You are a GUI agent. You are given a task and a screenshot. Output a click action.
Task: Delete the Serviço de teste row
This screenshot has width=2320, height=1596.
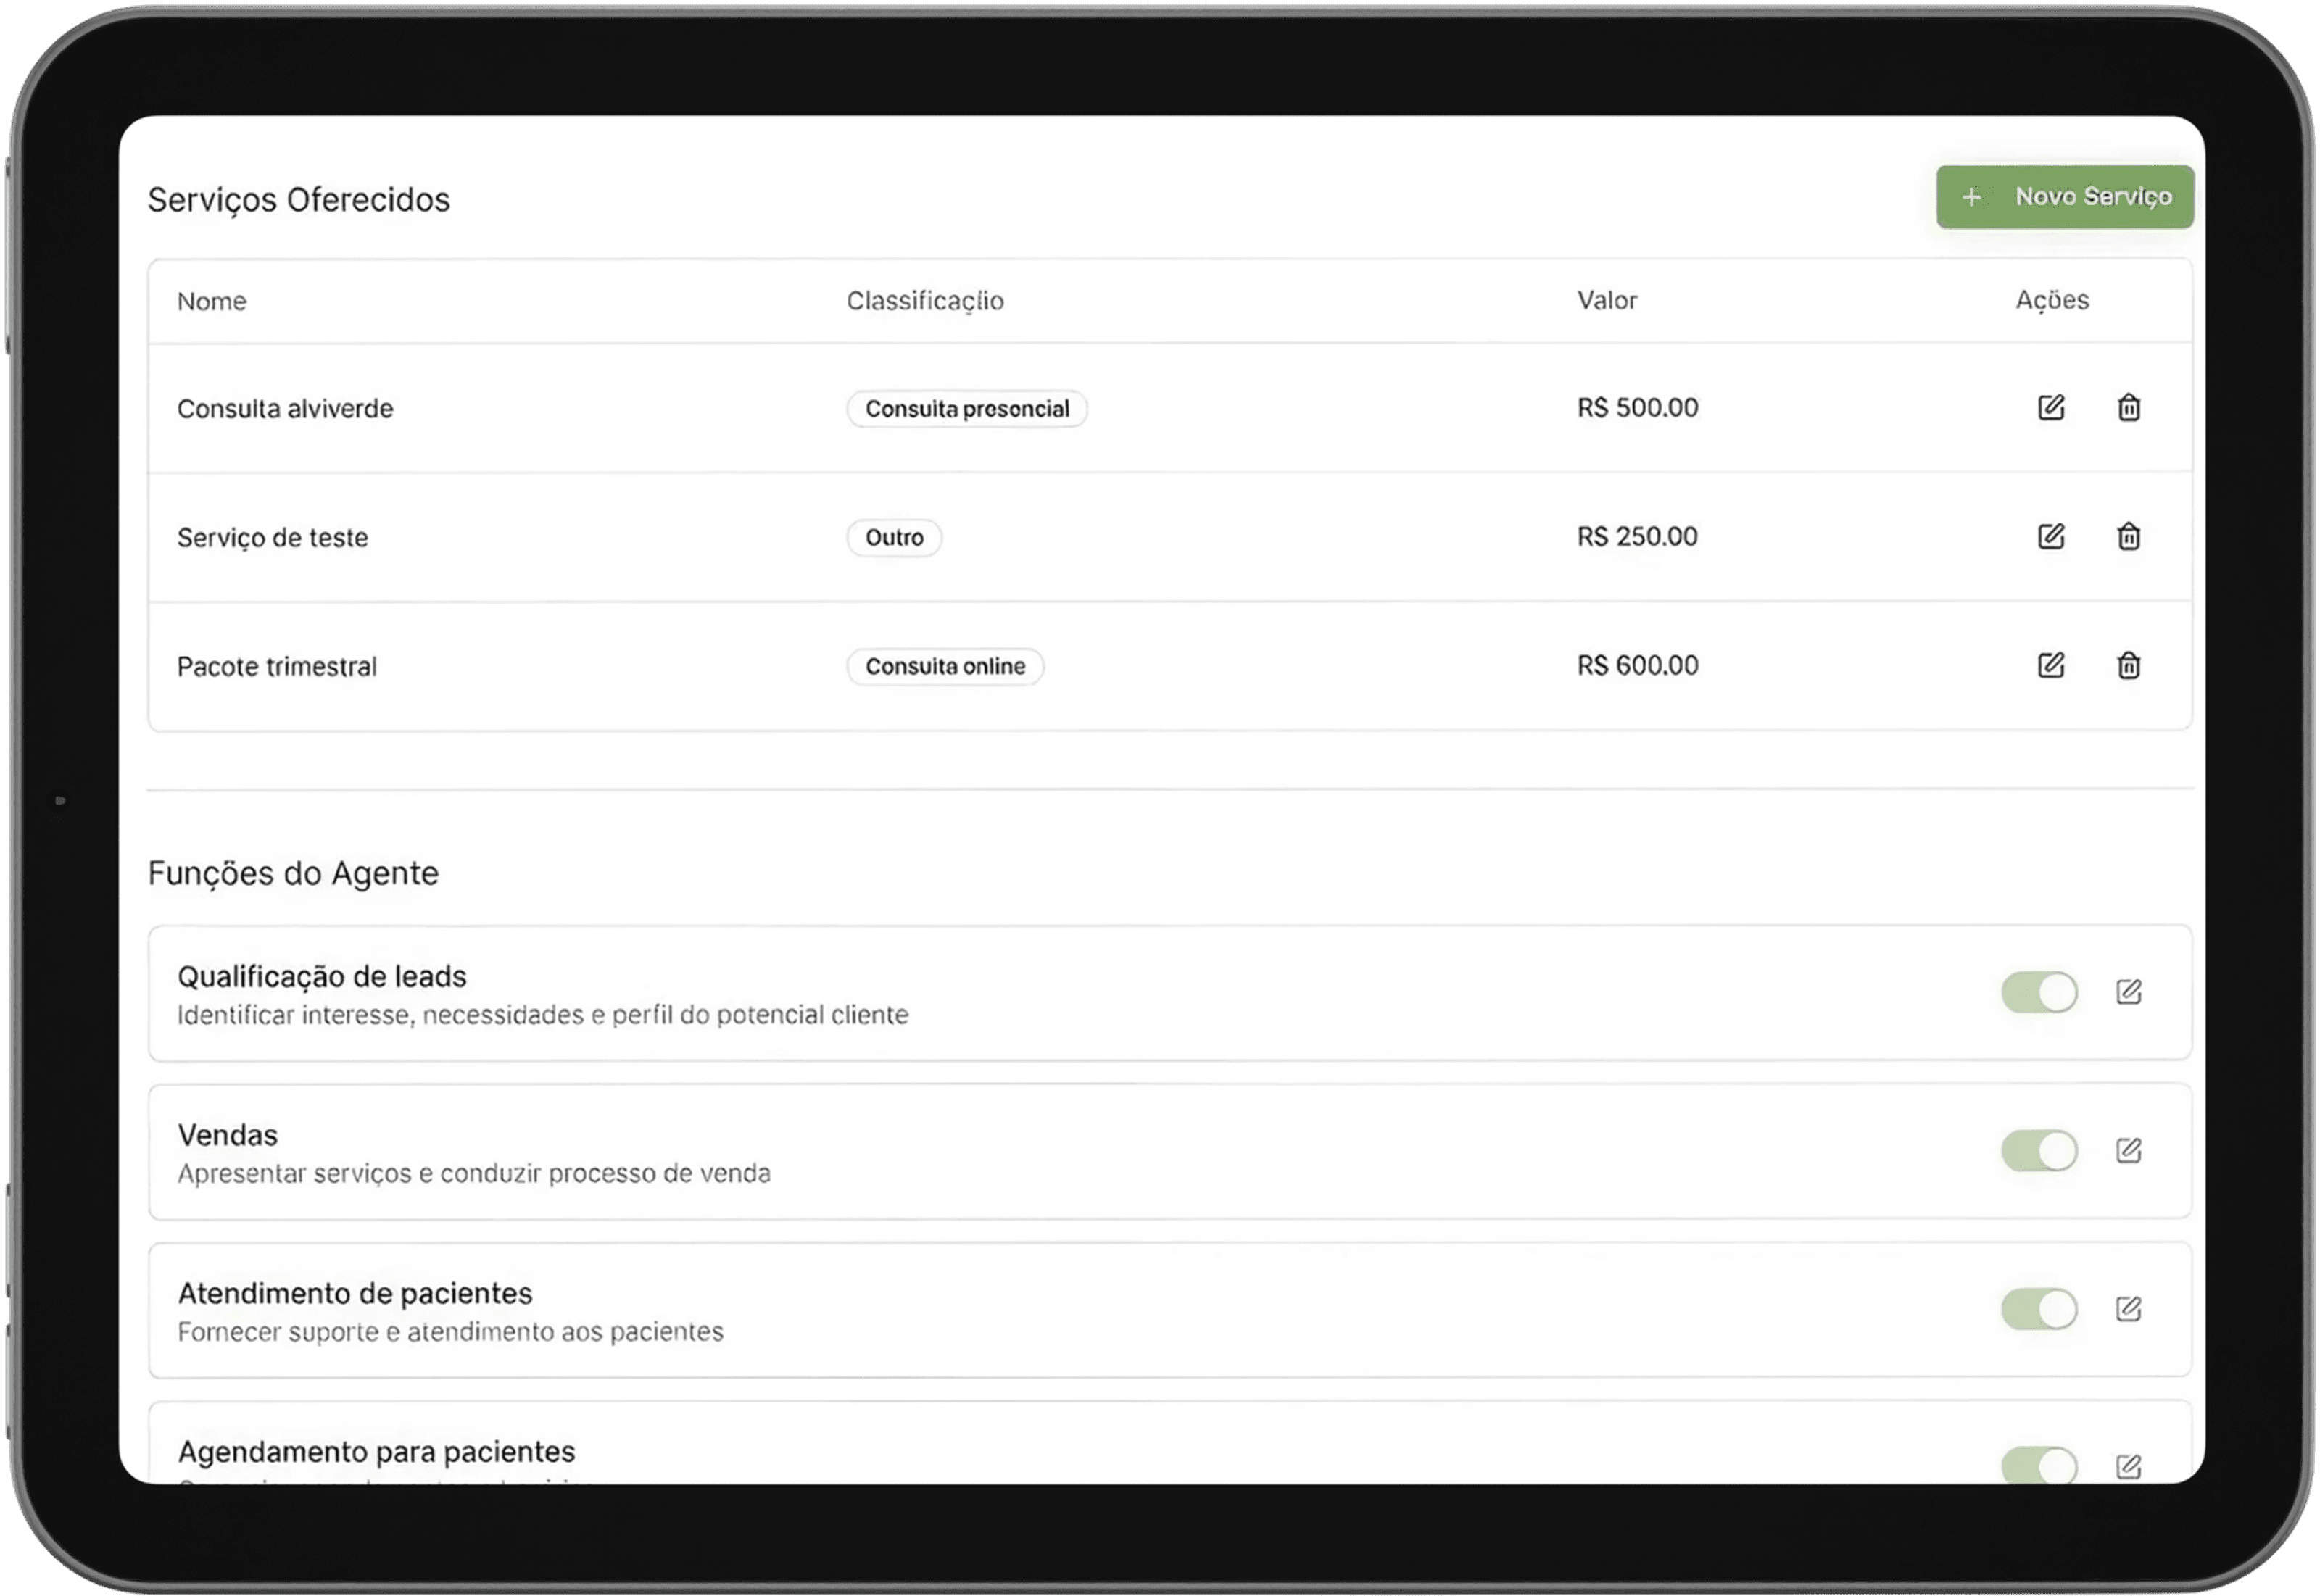(x=2129, y=537)
